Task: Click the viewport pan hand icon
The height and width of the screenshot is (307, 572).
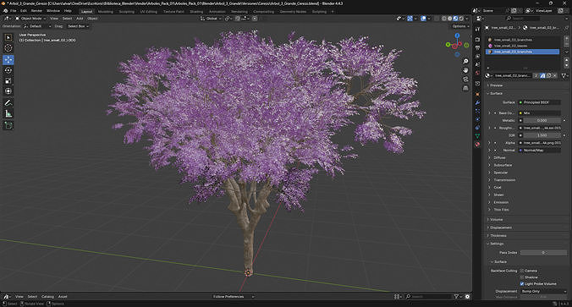Action: click(x=465, y=70)
